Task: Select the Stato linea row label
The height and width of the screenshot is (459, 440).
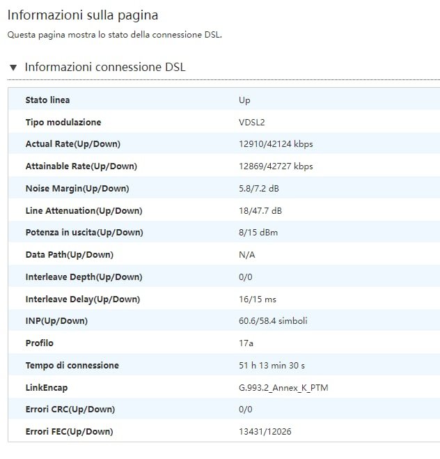Action: click(47, 100)
